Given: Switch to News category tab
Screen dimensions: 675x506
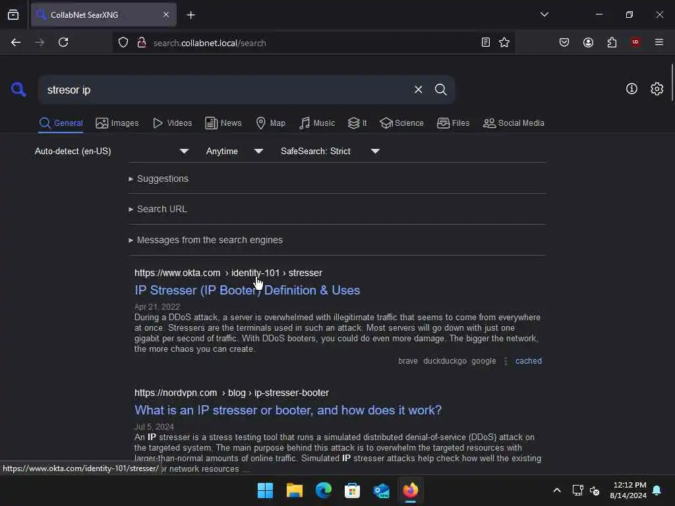Looking at the screenshot, I should click(223, 123).
